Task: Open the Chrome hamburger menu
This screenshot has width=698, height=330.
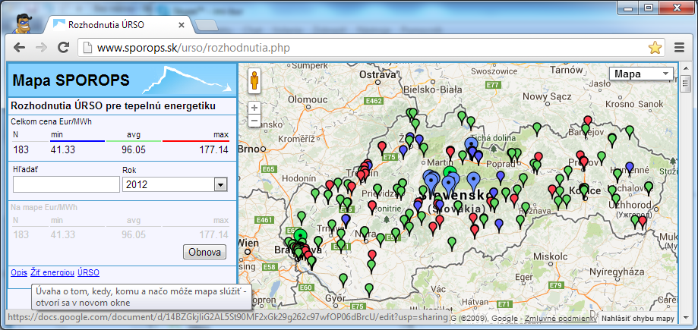Action: point(679,48)
